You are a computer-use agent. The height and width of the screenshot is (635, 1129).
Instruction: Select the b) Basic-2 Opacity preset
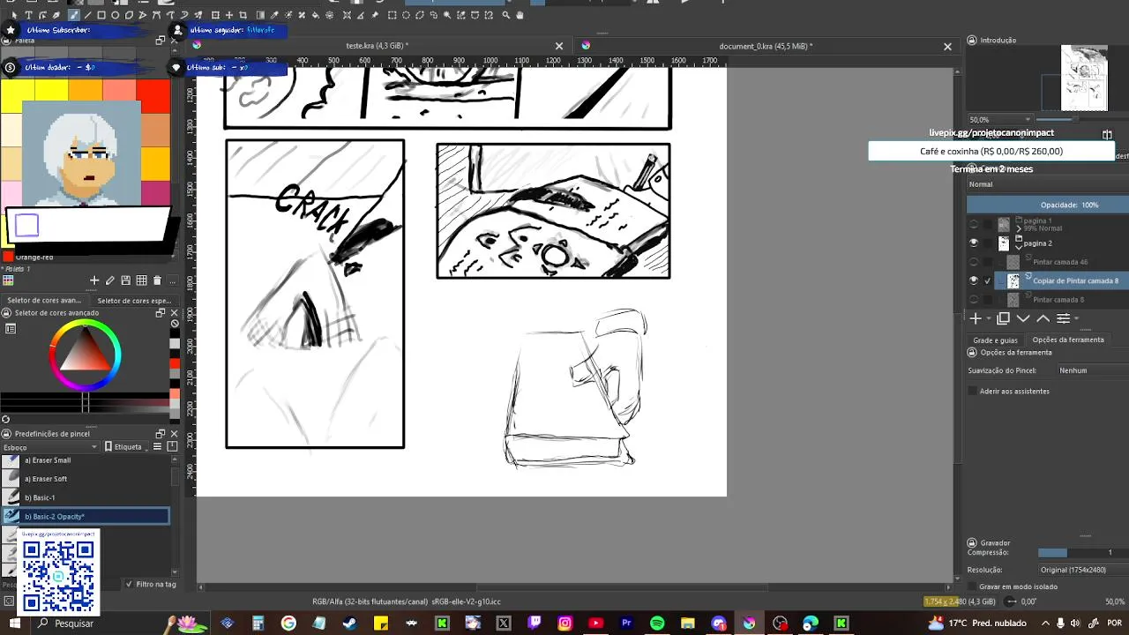[x=86, y=516]
